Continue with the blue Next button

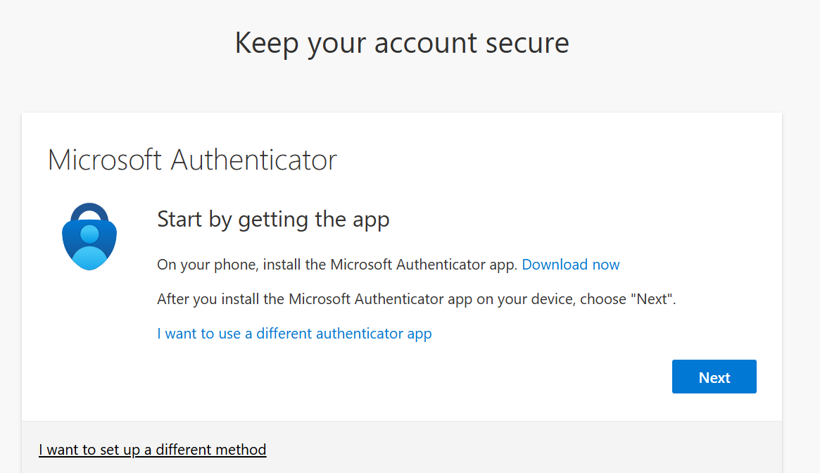(x=714, y=377)
